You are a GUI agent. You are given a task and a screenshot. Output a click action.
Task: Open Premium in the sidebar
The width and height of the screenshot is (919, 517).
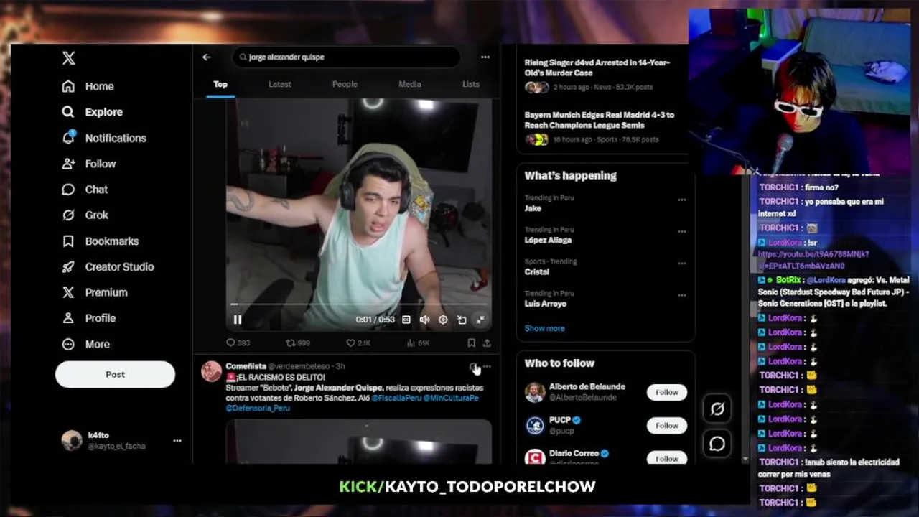click(94, 292)
